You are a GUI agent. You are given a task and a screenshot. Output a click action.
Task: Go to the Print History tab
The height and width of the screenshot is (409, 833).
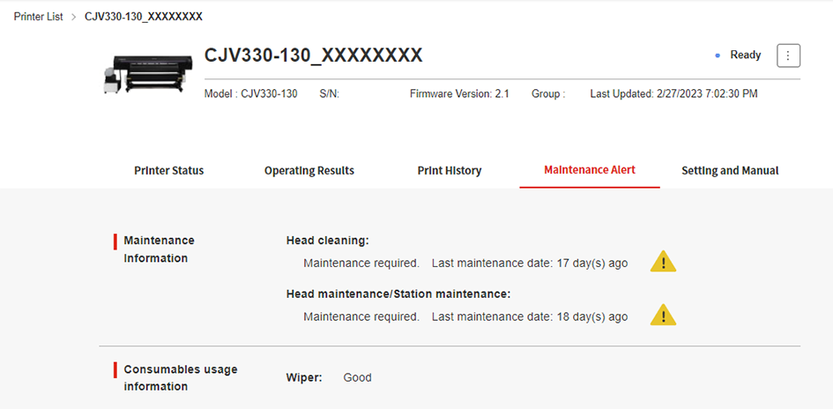[x=450, y=171]
